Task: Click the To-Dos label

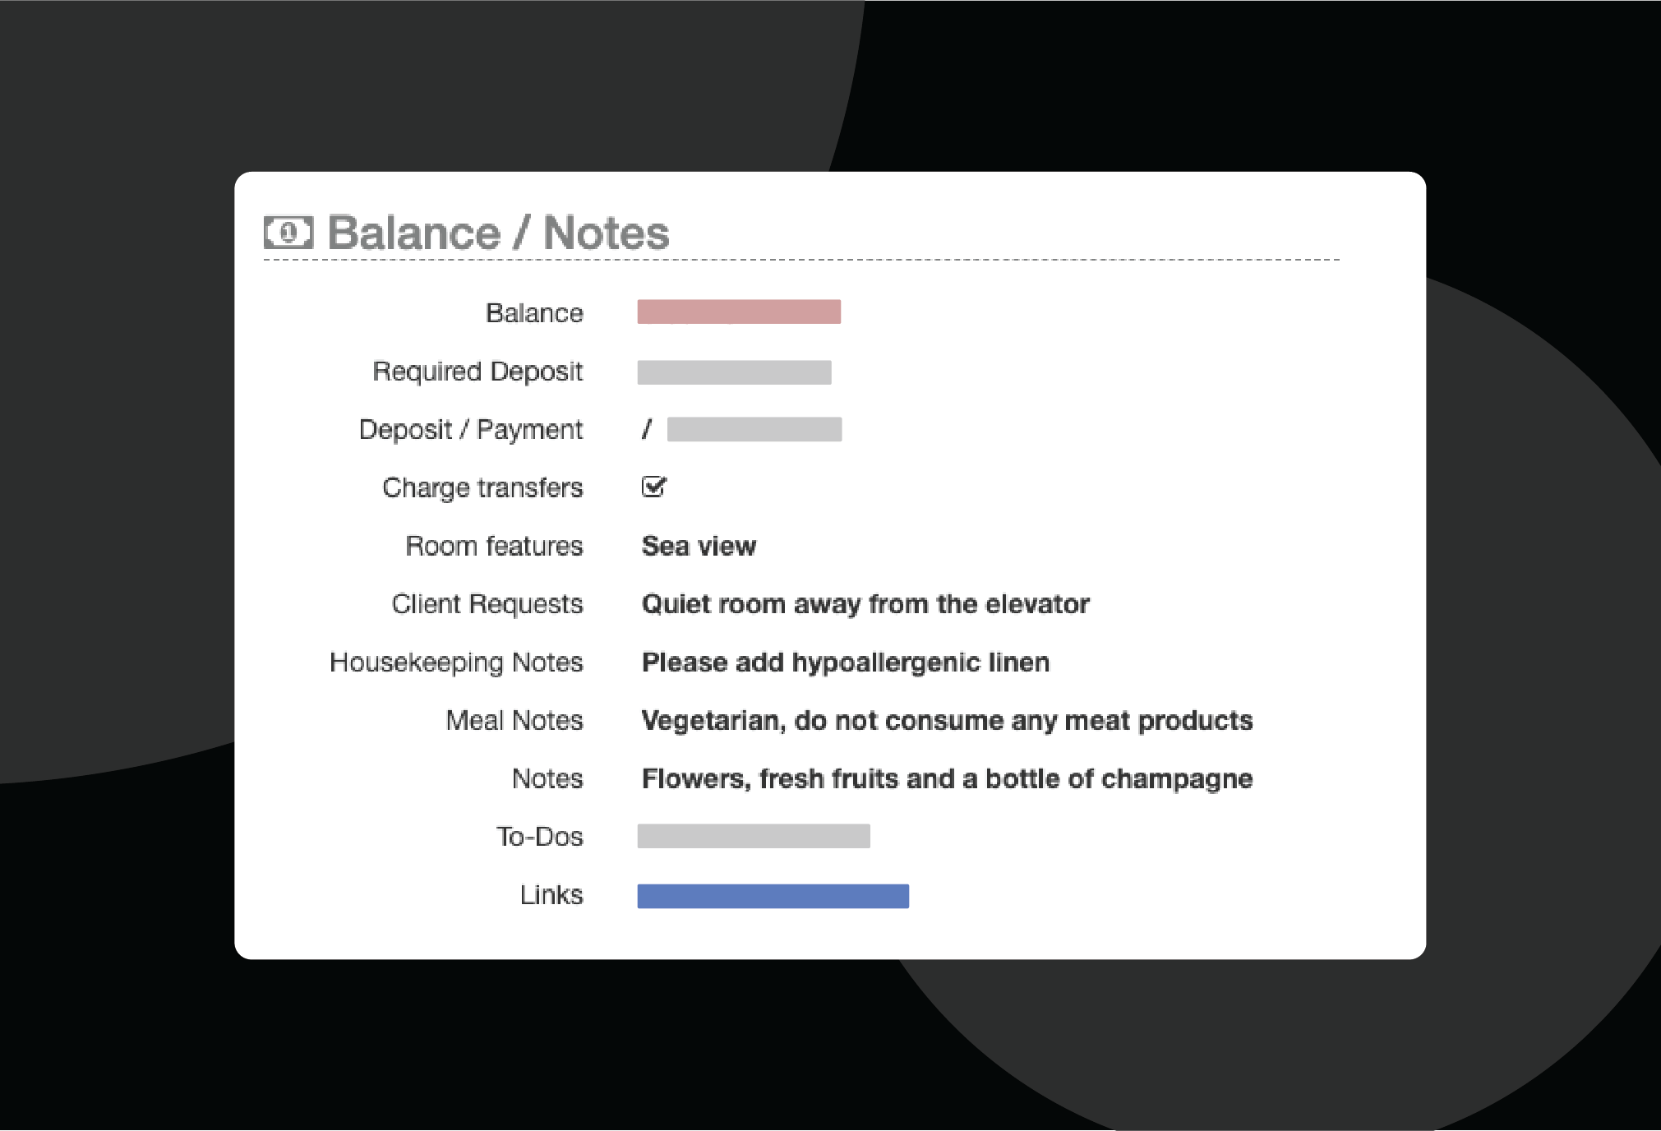Action: pyautogui.click(x=539, y=837)
